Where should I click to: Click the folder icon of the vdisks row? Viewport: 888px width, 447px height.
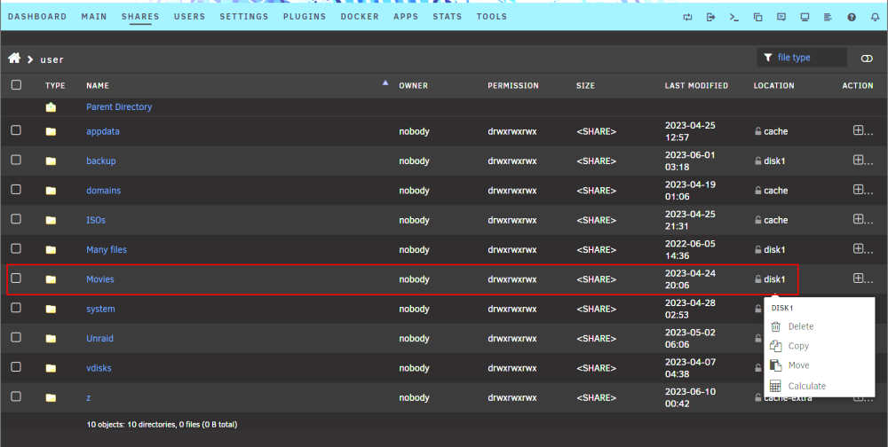click(x=51, y=368)
